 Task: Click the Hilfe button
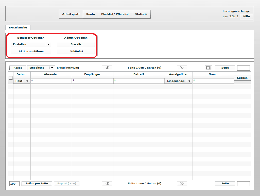[x=247, y=17]
